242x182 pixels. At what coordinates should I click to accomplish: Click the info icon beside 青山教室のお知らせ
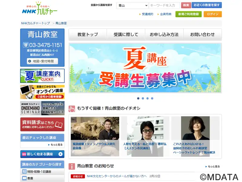(x=72, y=167)
